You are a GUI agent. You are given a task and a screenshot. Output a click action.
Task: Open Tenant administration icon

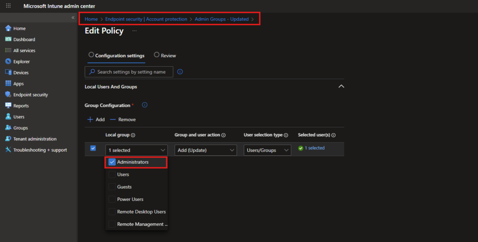8,139
